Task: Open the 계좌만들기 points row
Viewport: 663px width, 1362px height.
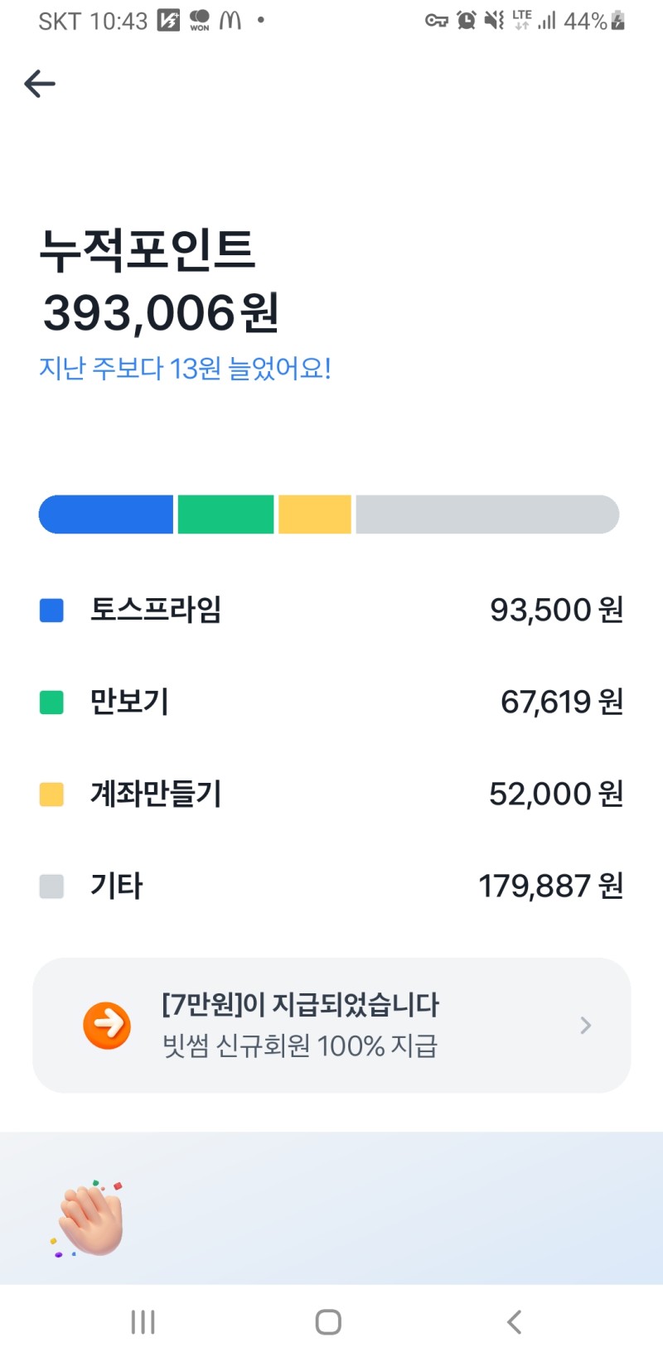Action: (x=331, y=794)
